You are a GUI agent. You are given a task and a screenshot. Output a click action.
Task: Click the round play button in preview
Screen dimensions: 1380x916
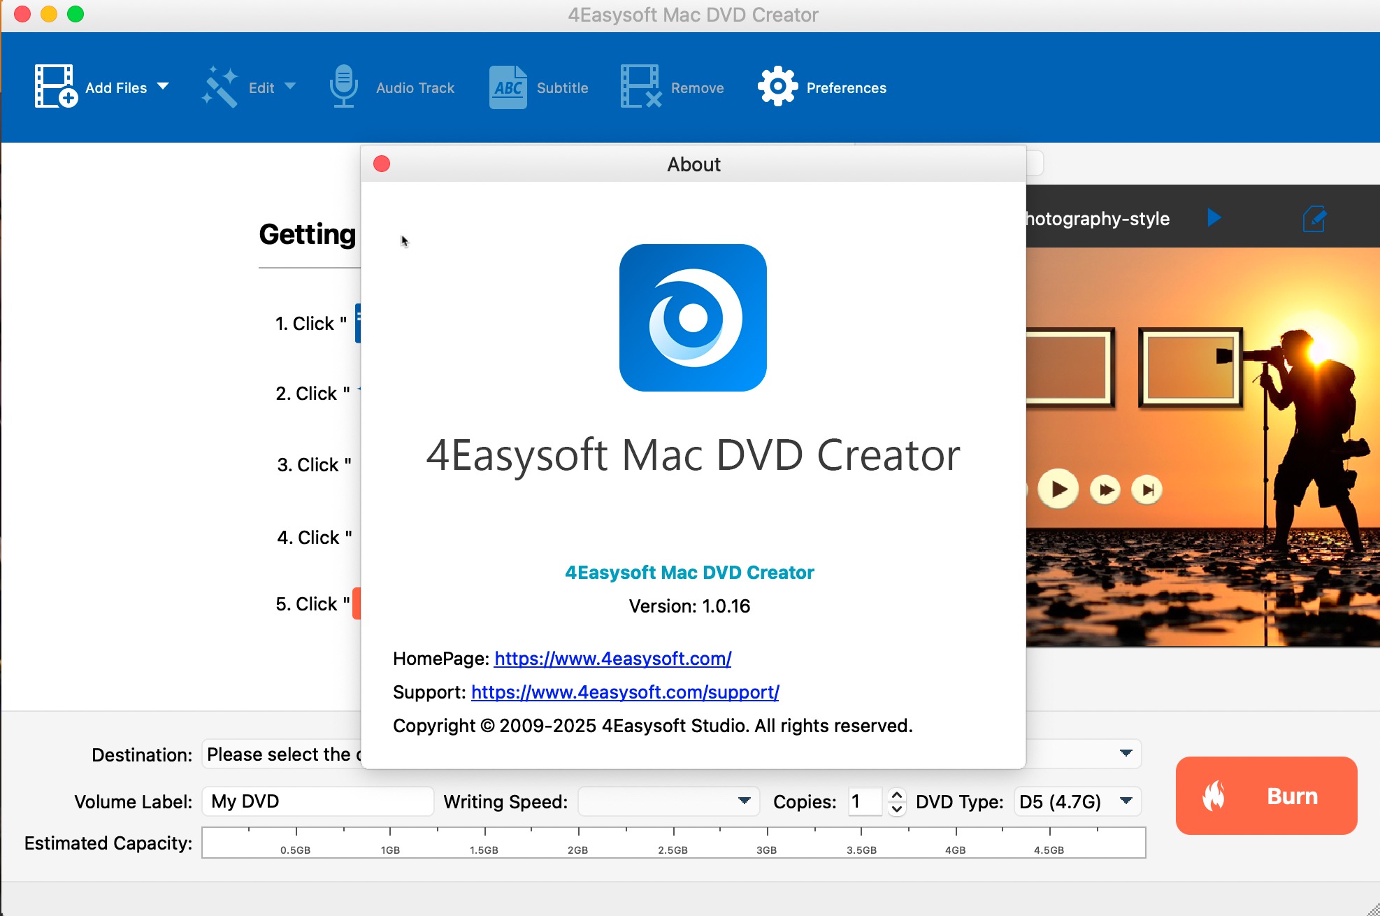[1058, 489]
